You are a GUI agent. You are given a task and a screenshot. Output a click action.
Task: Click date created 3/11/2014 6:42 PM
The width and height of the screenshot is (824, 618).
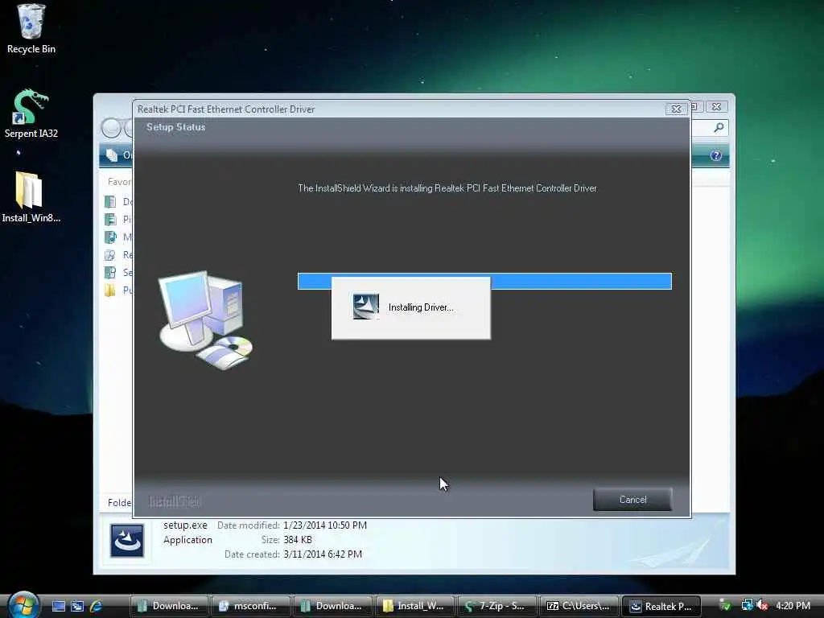coord(323,554)
